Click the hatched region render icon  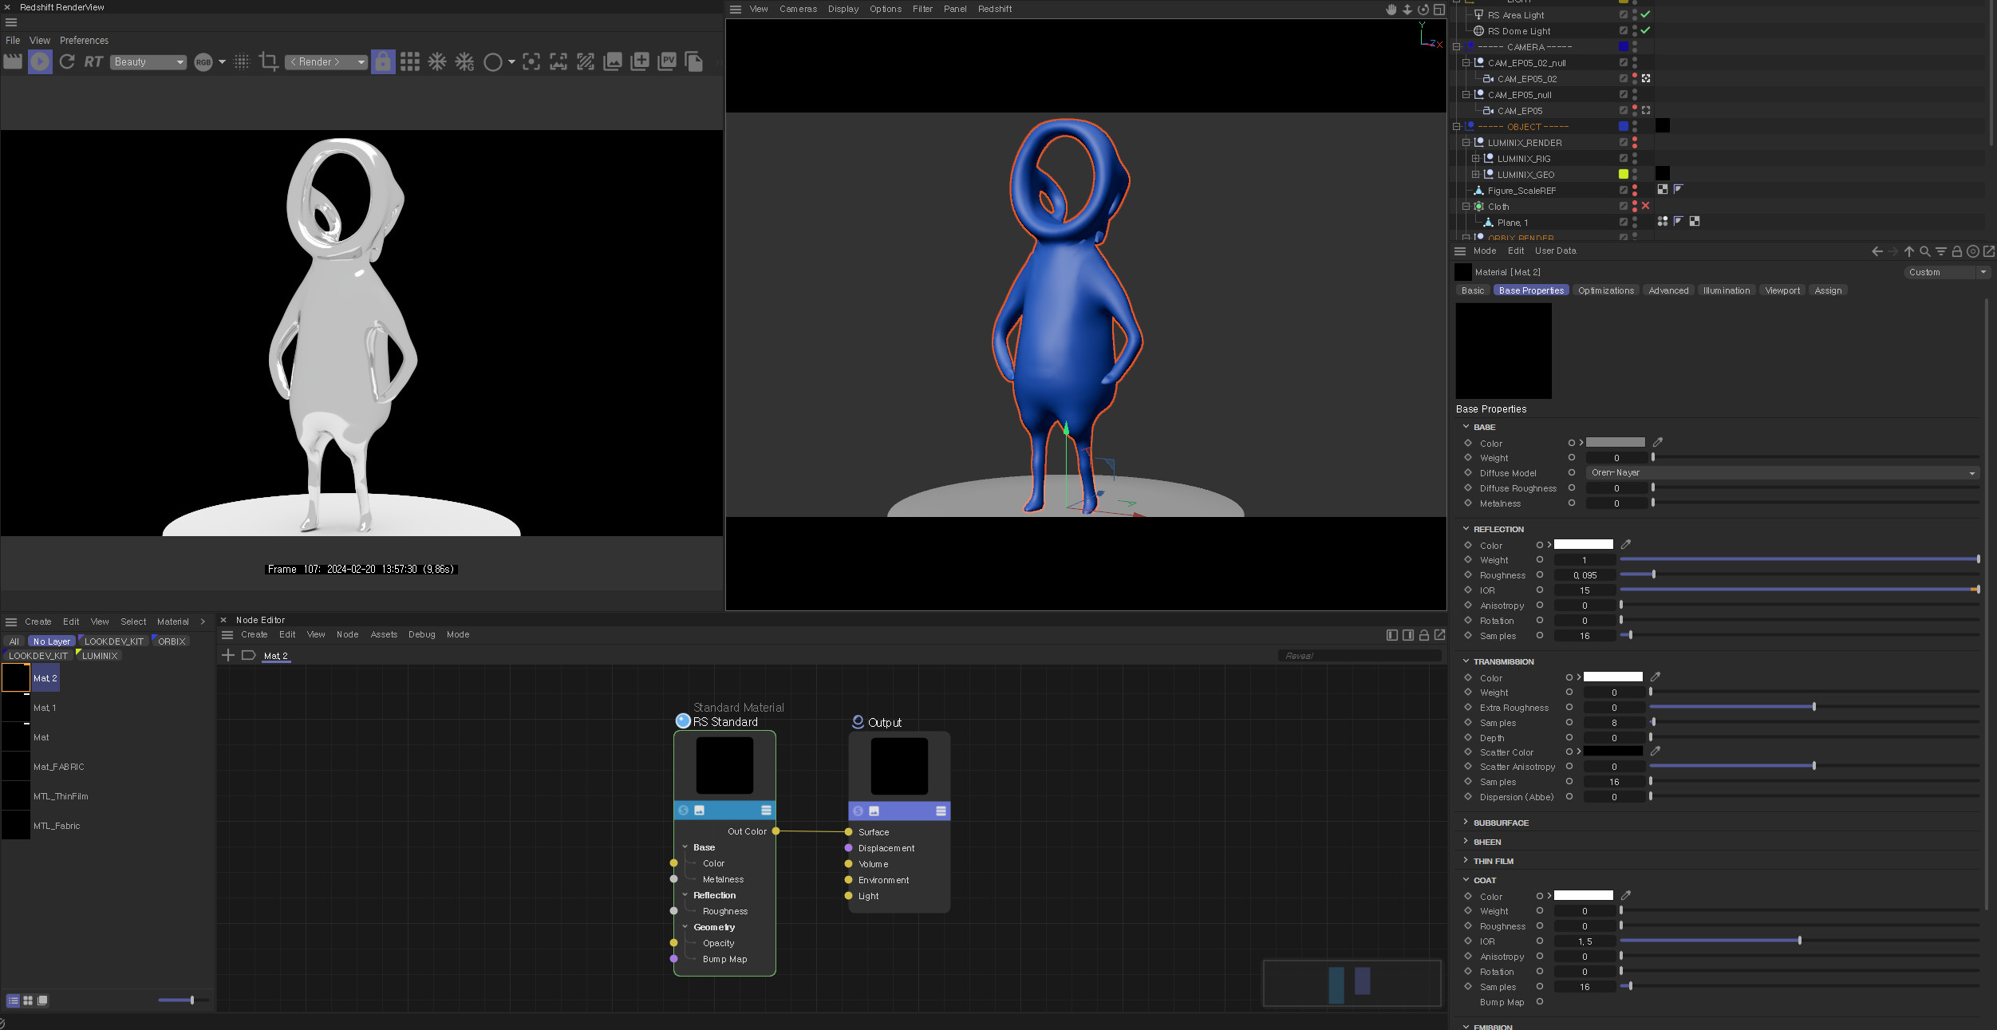pyautogui.click(x=586, y=61)
